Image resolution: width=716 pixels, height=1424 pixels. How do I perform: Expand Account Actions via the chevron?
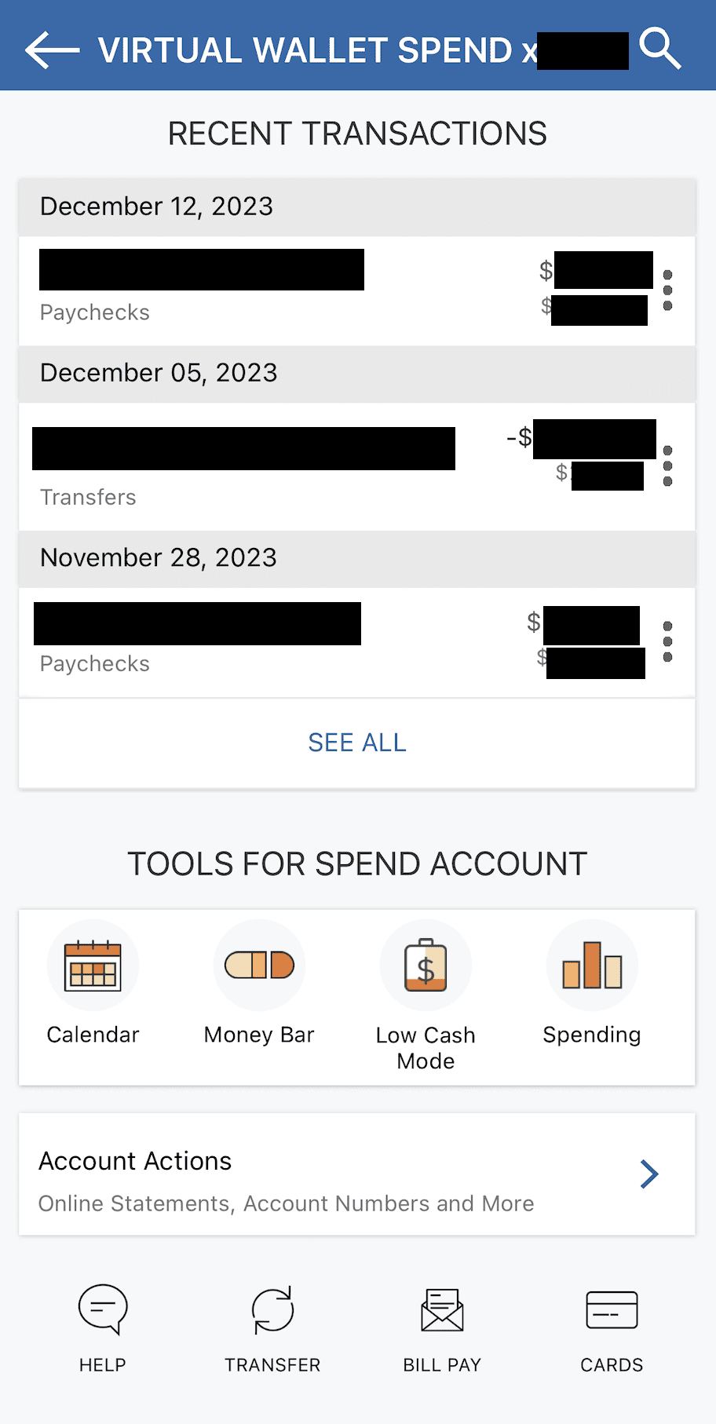pyautogui.click(x=649, y=1174)
